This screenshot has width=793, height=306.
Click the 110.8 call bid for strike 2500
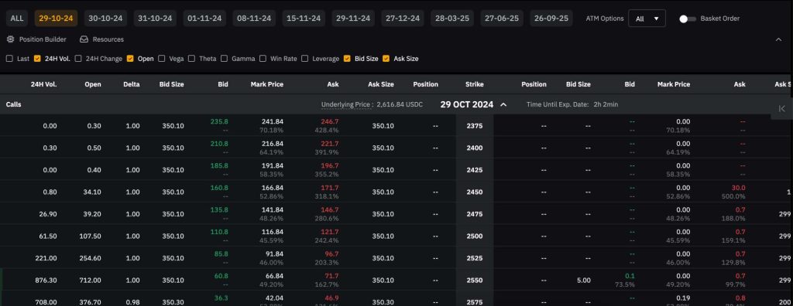tap(219, 232)
